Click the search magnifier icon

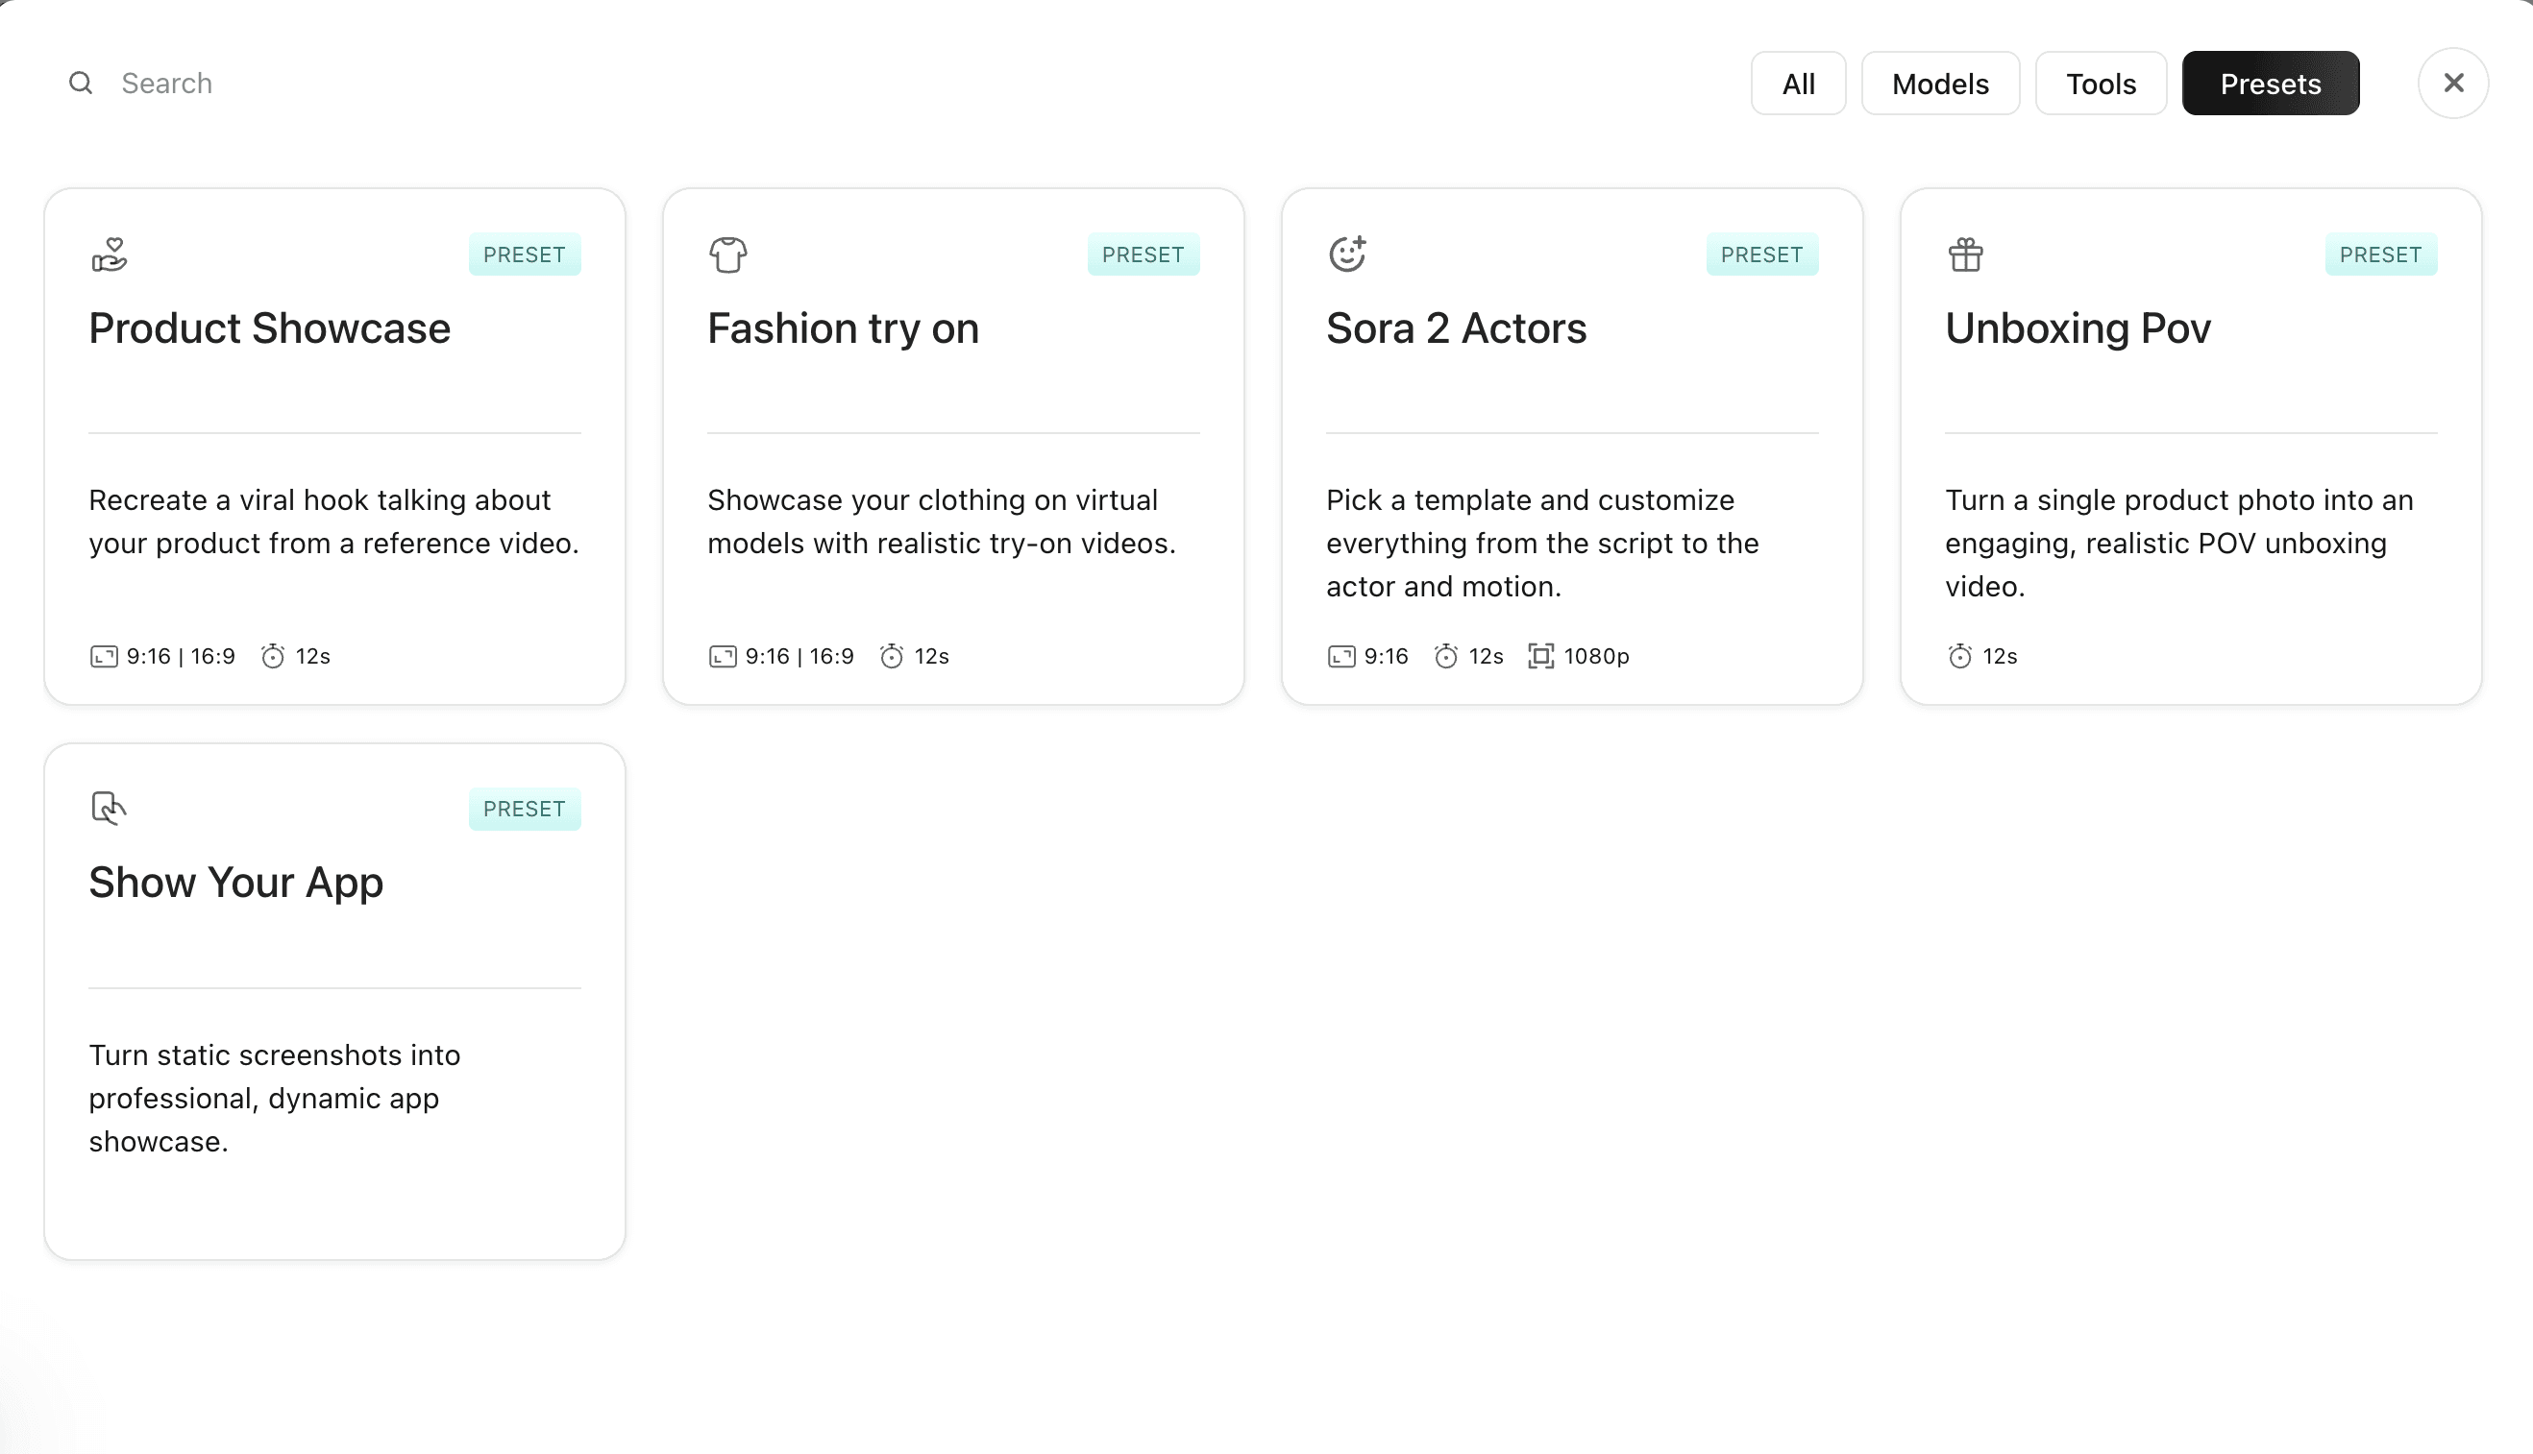[x=81, y=83]
